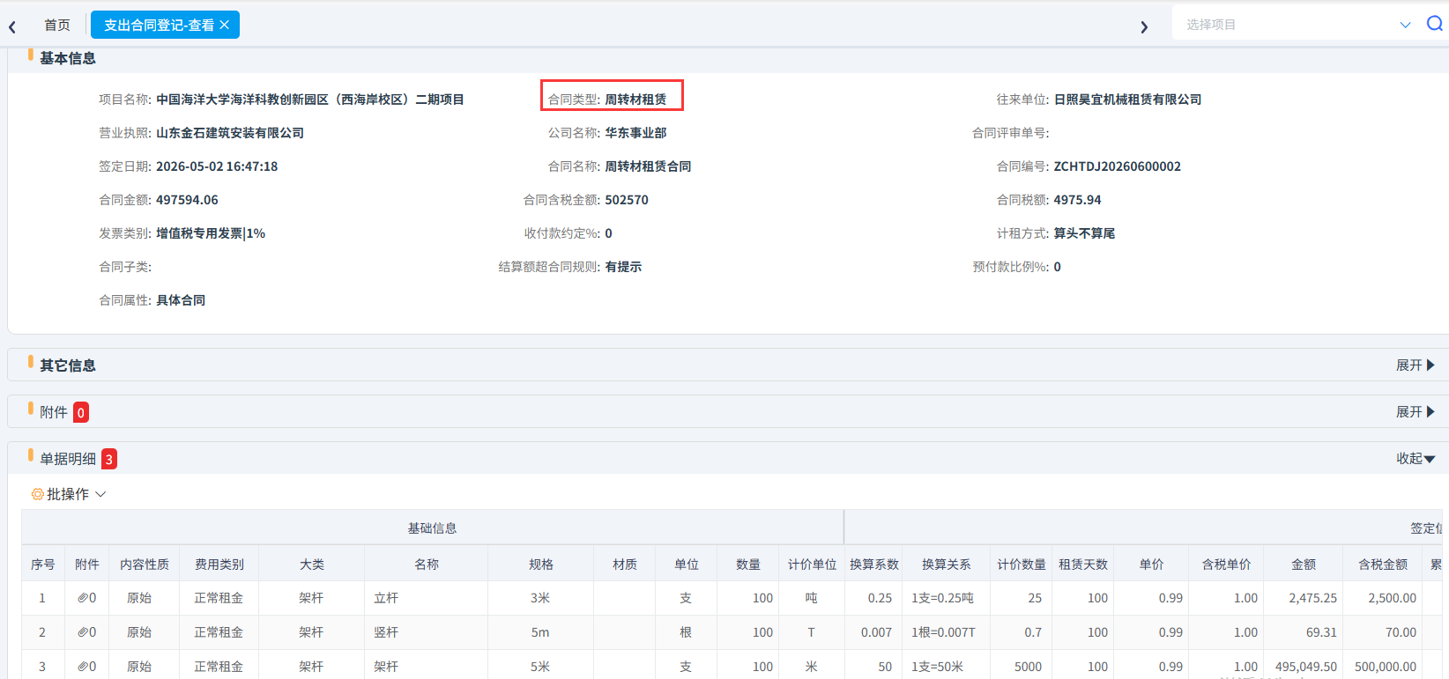Switch to the 首页 tab

[57, 25]
